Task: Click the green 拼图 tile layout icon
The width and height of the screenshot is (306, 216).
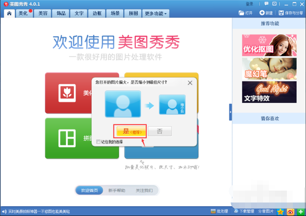Action: [67, 138]
